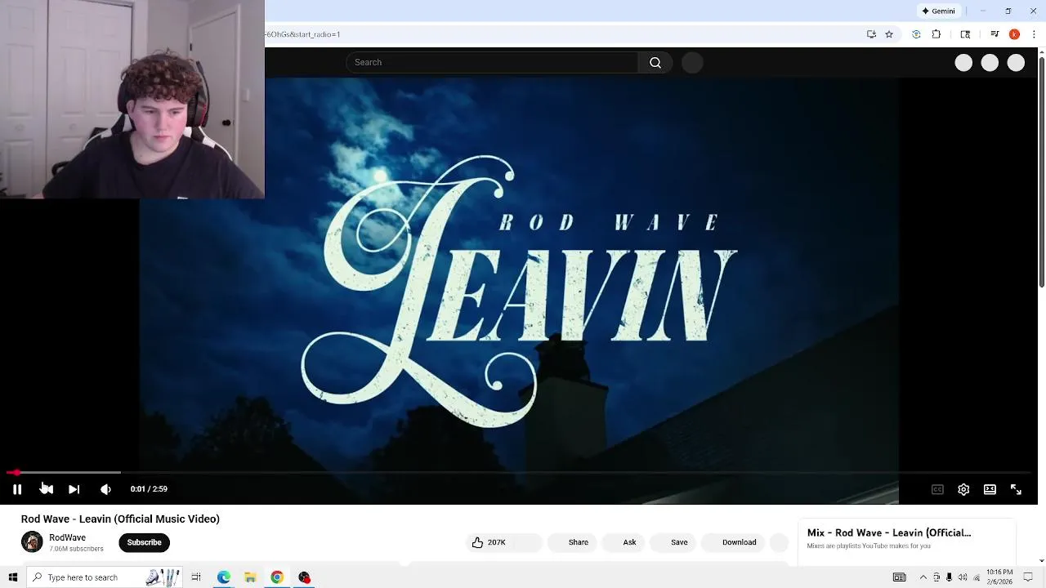Click the YouTube search field

click(492, 62)
